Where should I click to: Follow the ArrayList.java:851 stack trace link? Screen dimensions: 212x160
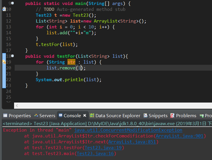coord(132,142)
